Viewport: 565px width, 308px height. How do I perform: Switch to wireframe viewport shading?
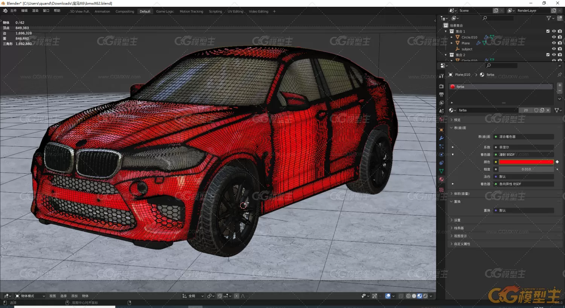(x=408, y=296)
